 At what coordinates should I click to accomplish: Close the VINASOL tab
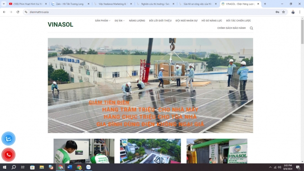point(258,4)
